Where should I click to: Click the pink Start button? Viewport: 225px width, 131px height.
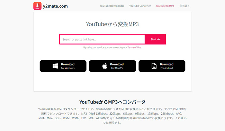(x=155, y=39)
